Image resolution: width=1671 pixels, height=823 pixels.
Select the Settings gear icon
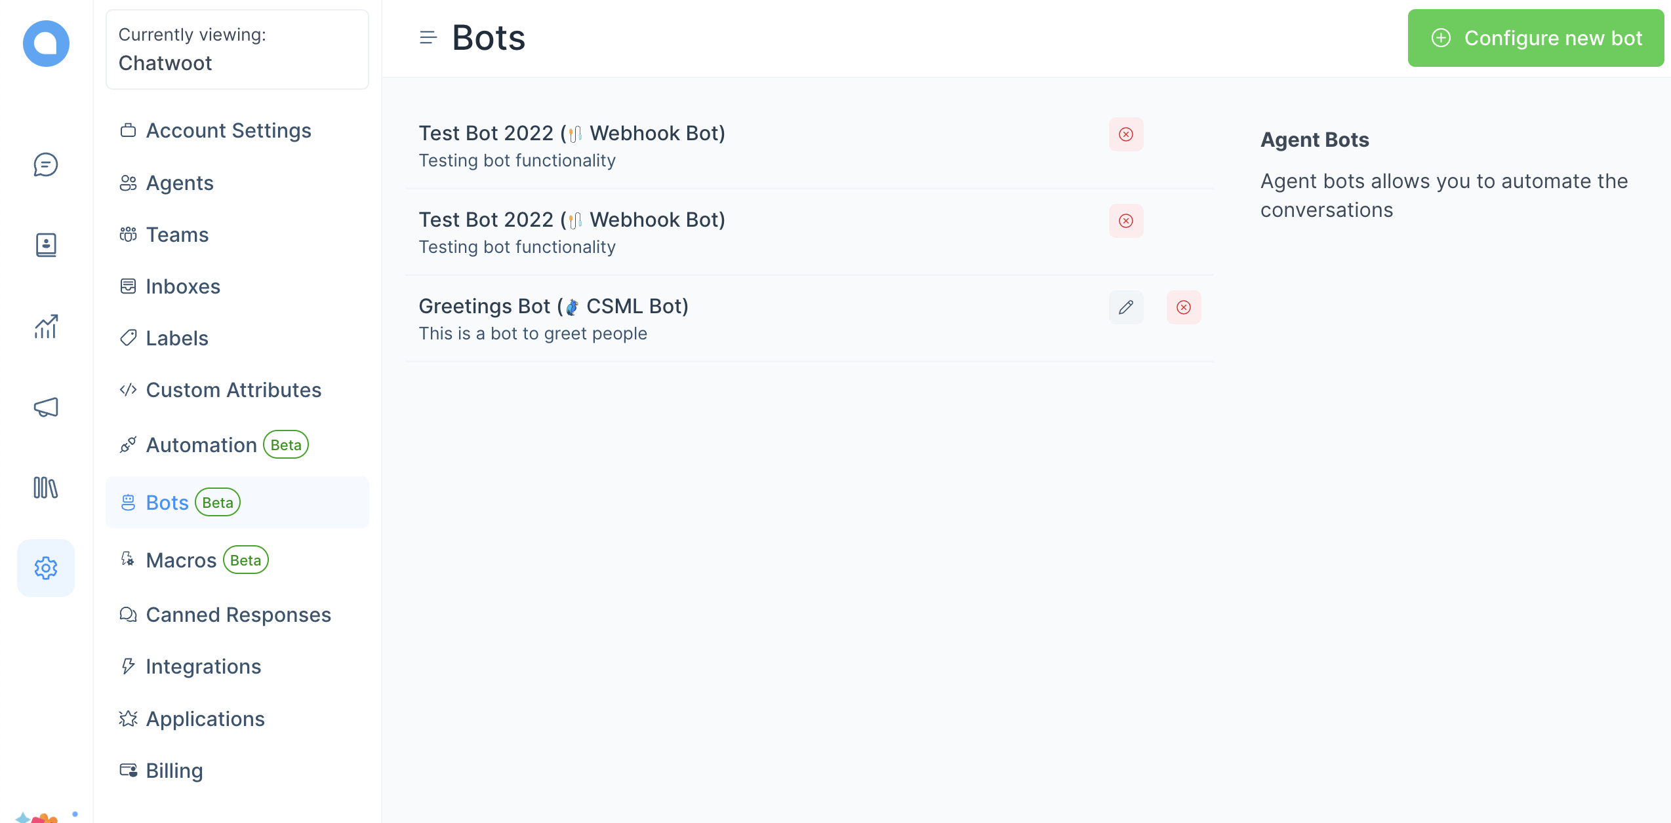(x=45, y=568)
